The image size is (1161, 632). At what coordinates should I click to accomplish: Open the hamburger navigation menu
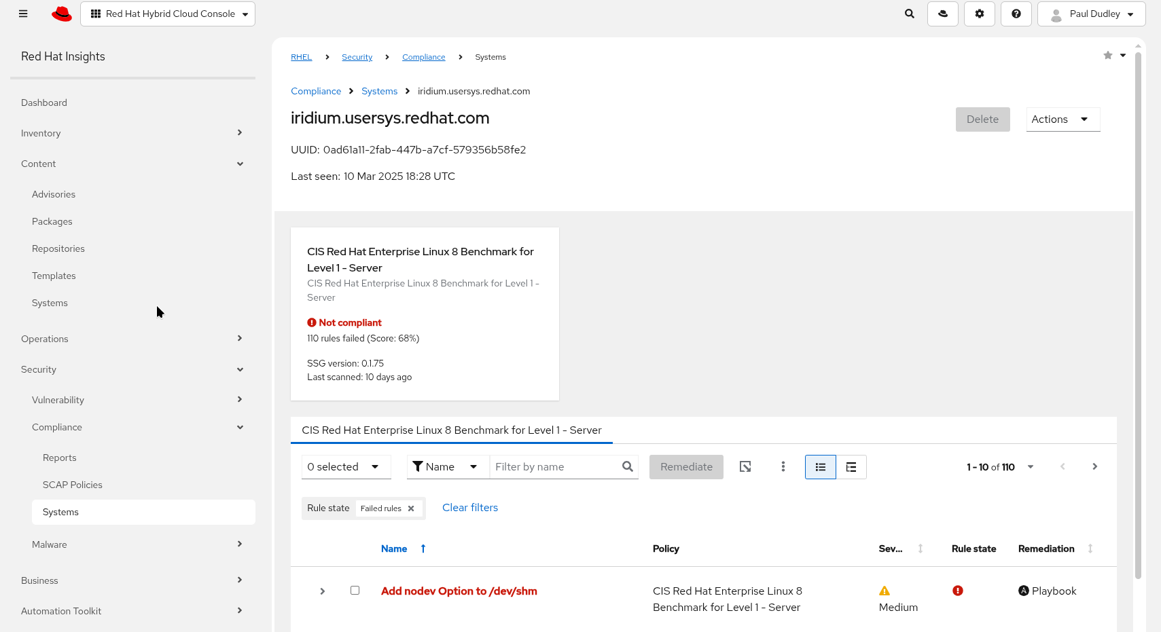coord(23,14)
